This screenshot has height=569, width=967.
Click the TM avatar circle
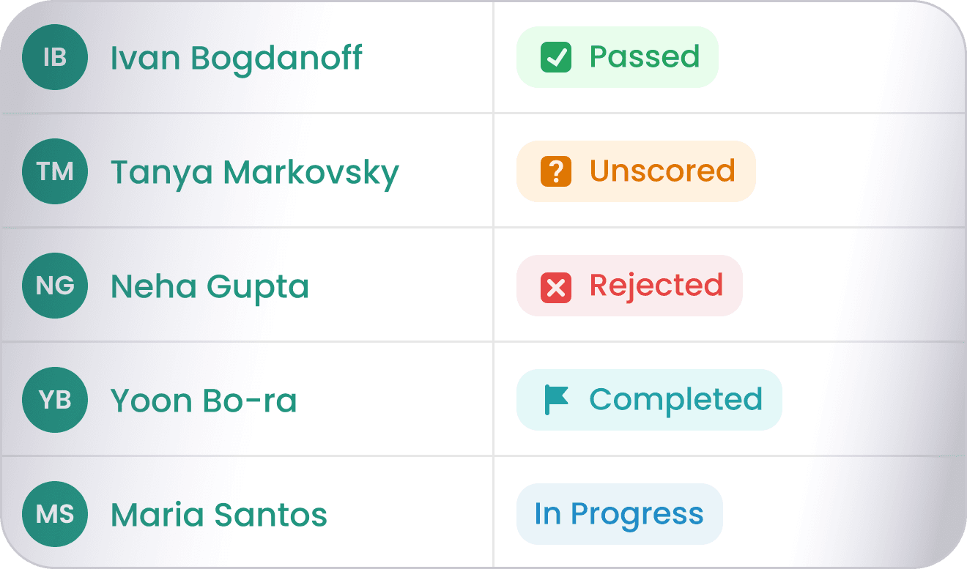55,171
